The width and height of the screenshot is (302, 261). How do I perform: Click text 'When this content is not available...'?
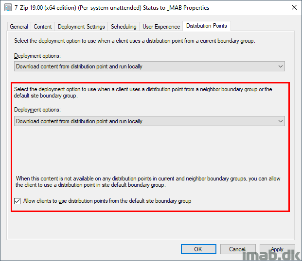tap(148, 181)
